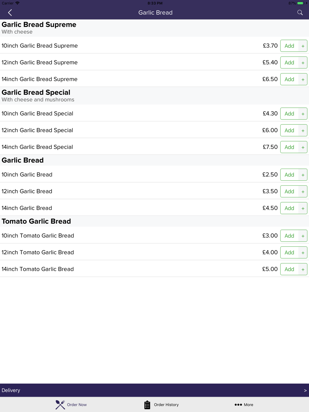The image size is (309, 412).
Task: Tap the plus for 10inch Garlic Bread
Action: point(303,174)
